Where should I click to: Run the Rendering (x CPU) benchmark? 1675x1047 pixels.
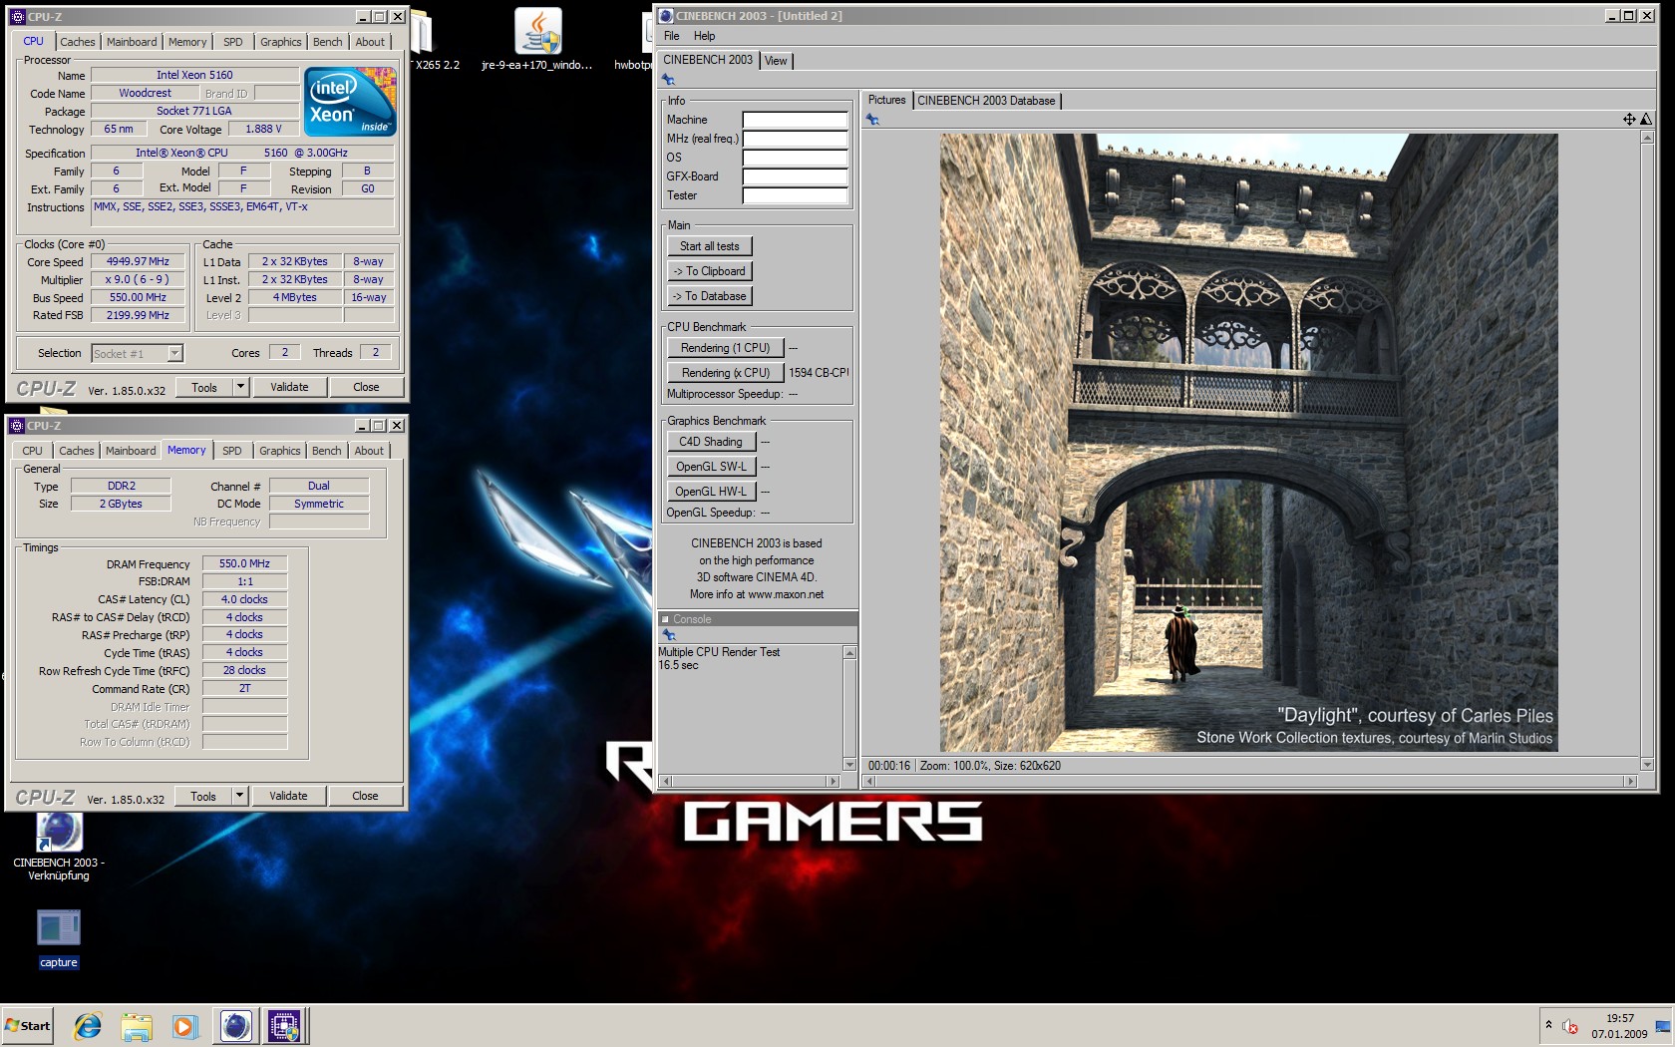pyautogui.click(x=726, y=373)
